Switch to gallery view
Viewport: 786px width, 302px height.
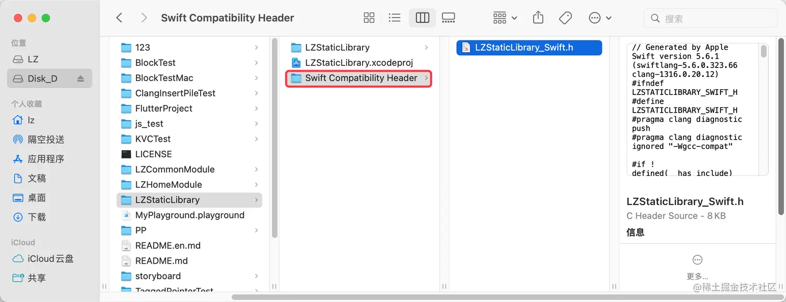tap(448, 18)
